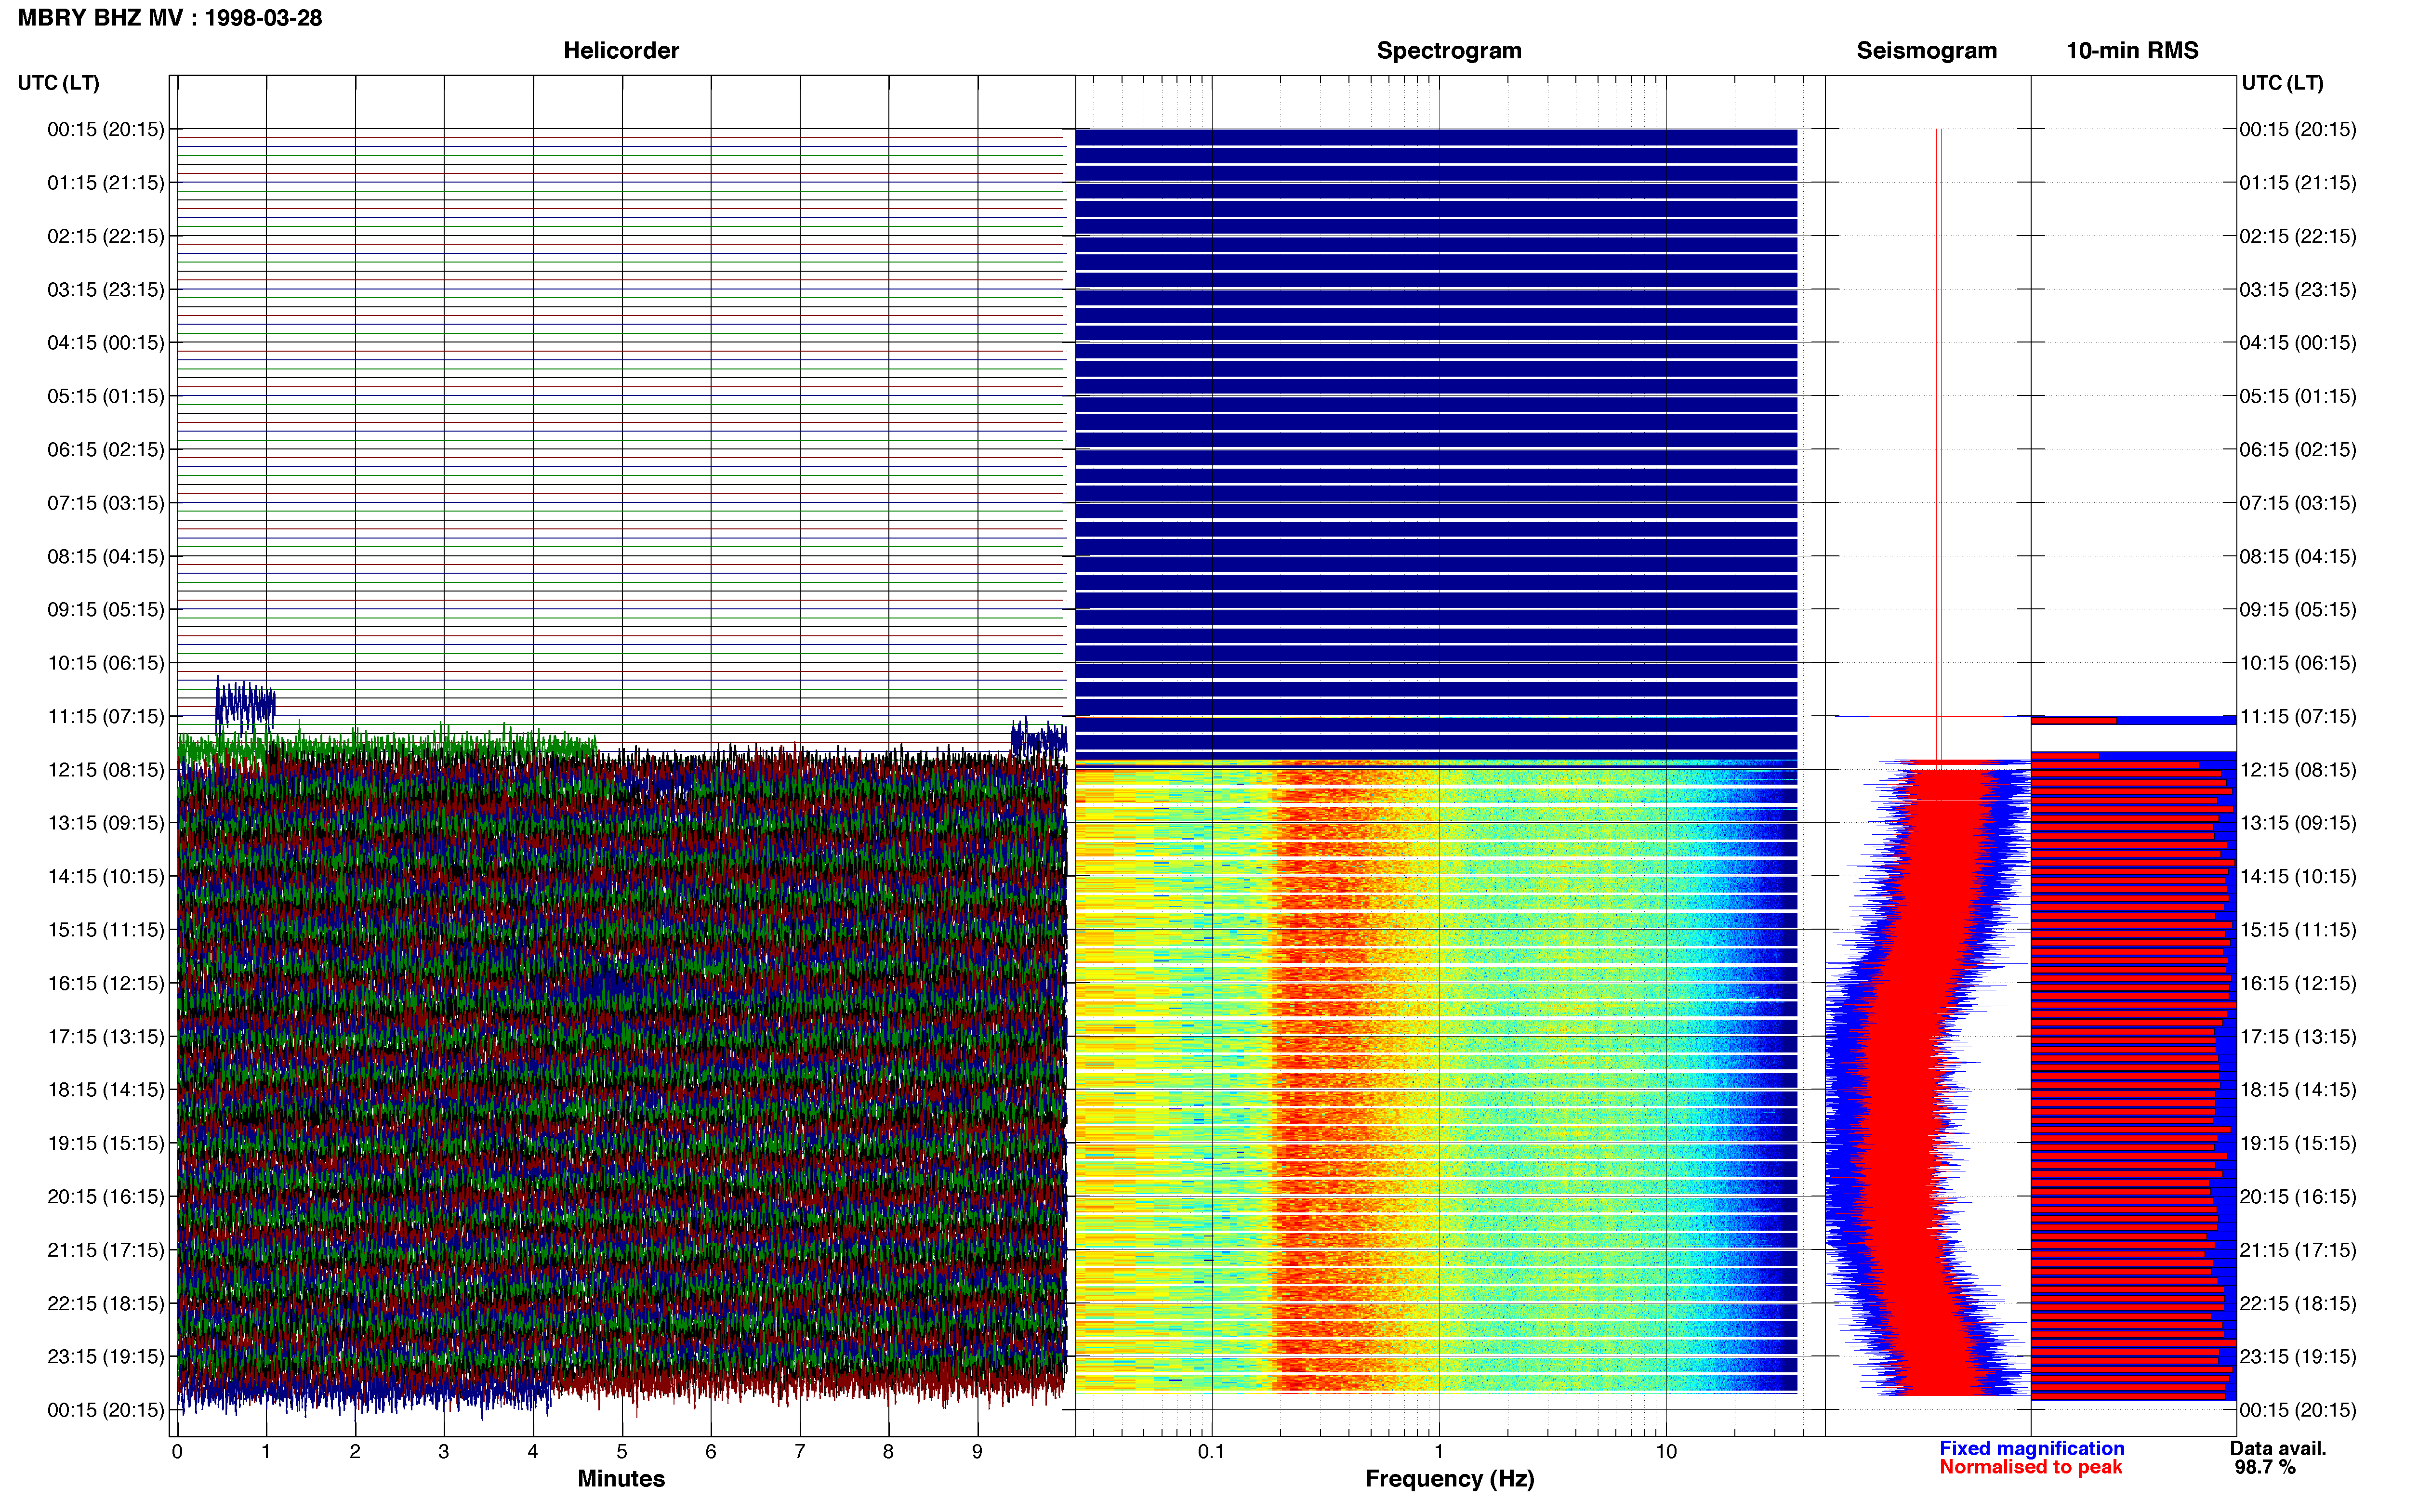Select the 'Data avail.' label

(2278, 1449)
